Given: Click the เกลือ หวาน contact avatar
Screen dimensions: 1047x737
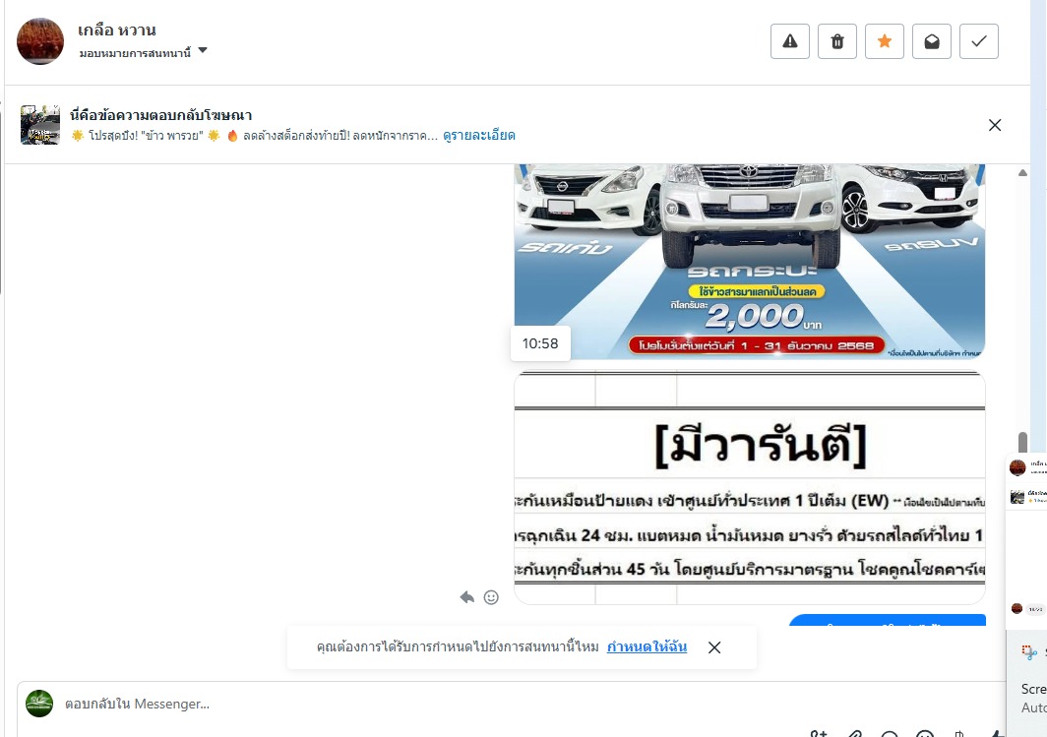Looking at the screenshot, I should click(x=40, y=41).
